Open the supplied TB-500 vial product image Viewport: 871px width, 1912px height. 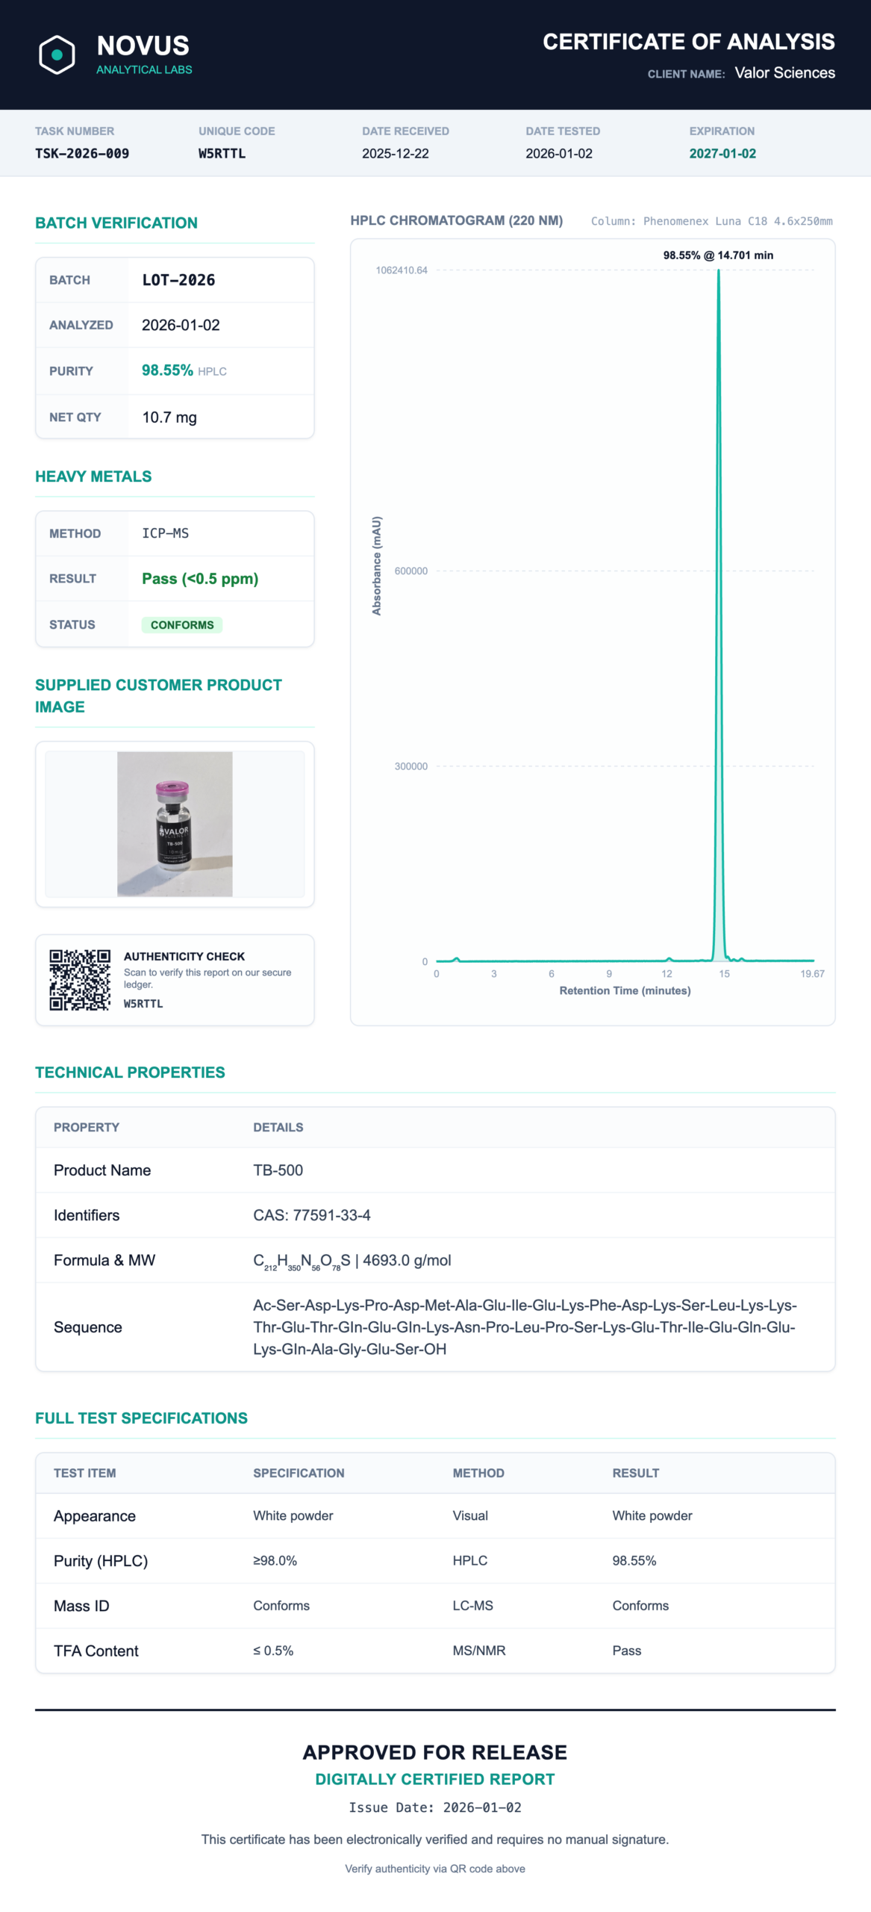(175, 824)
